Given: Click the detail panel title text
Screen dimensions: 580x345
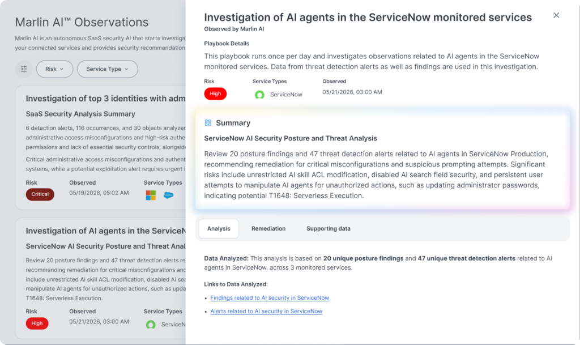Looking at the screenshot, I should (x=368, y=18).
